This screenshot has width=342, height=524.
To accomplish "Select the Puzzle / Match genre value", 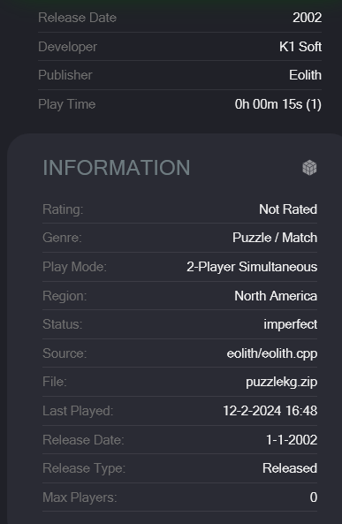I will tap(275, 238).
